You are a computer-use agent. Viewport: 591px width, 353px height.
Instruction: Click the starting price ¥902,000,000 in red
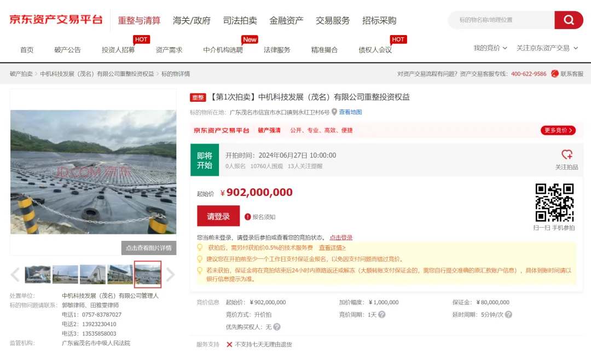coord(256,192)
